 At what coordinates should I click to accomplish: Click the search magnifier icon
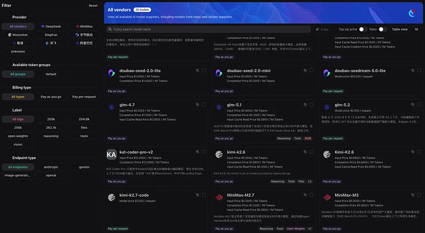[110, 30]
